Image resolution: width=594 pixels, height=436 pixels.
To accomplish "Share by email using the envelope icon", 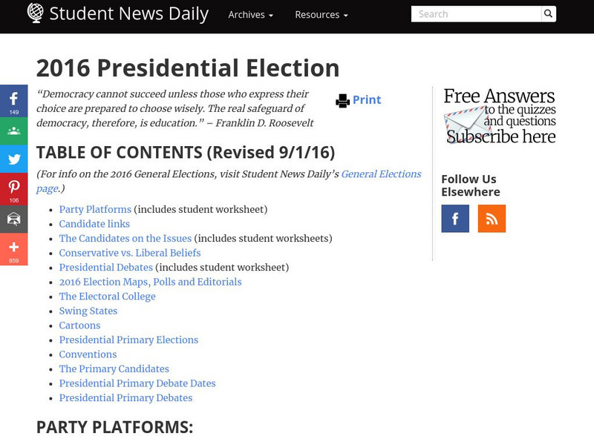I will pyautogui.click(x=13, y=219).
